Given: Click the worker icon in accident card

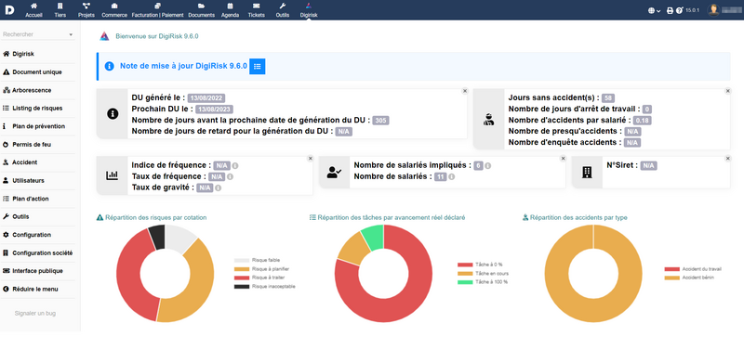Looking at the screenshot, I should (x=489, y=120).
